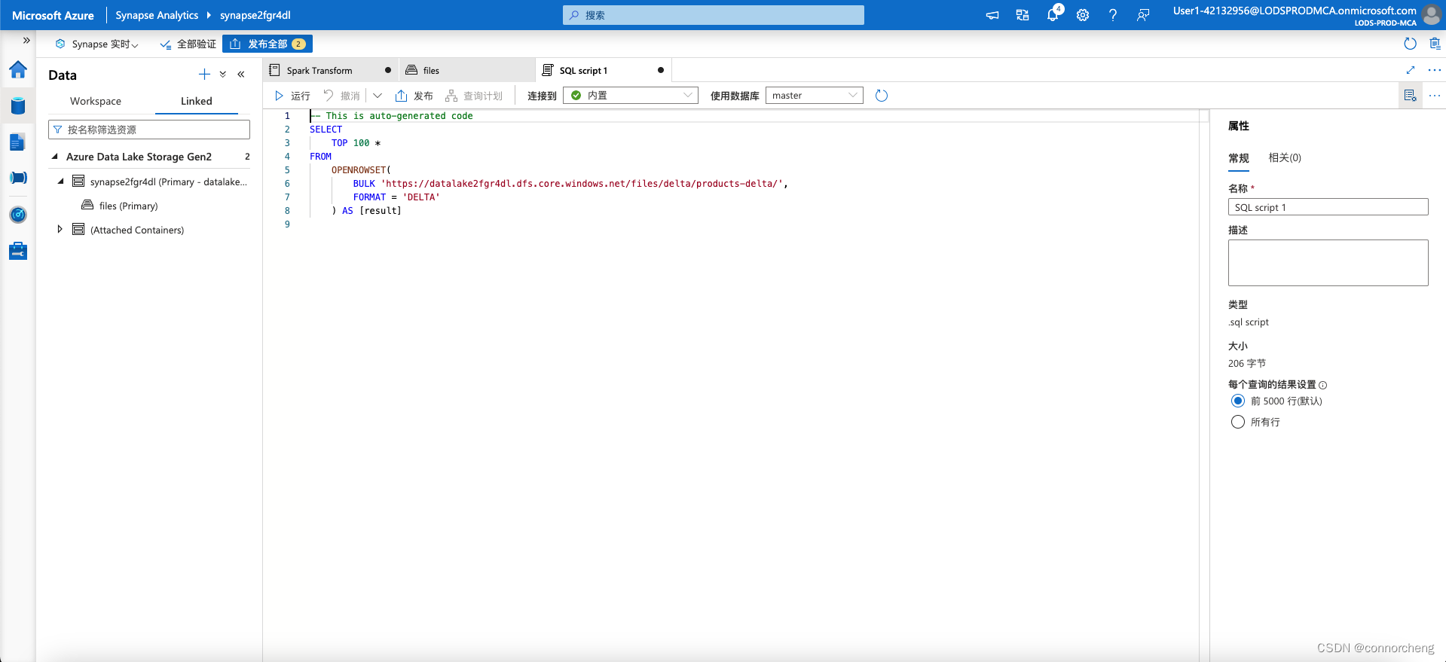Viewport: 1446px width, 662px height.
Task: Expand all items with double chevron
Action: point(223,74)
